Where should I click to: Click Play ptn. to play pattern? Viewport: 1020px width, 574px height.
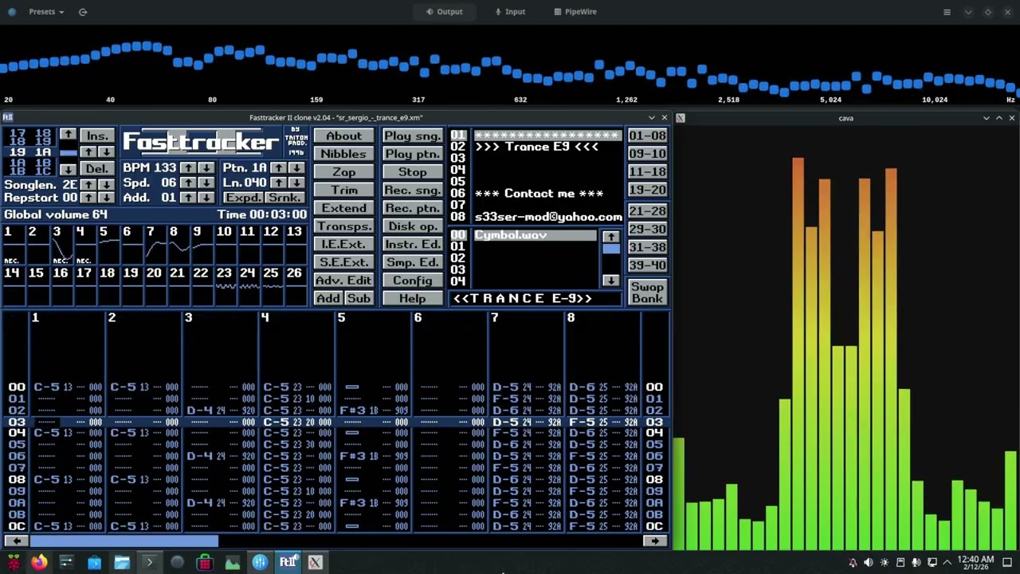tap(413, 154)
